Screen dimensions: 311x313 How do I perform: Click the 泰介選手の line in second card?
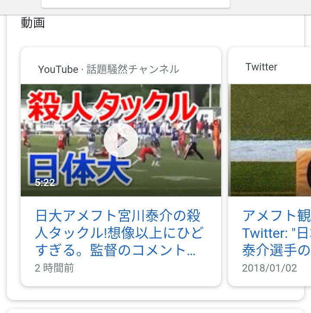click(x=276, y=250)
